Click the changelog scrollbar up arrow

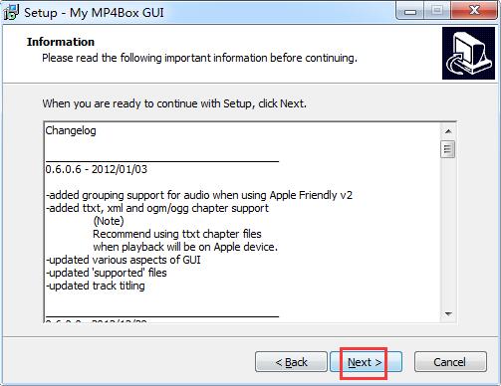tap(448, 131)
